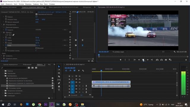Image resolution: width=190 pixels, height=107 pixels.
Task: Select the Slip tool
Action: (59, 80)
